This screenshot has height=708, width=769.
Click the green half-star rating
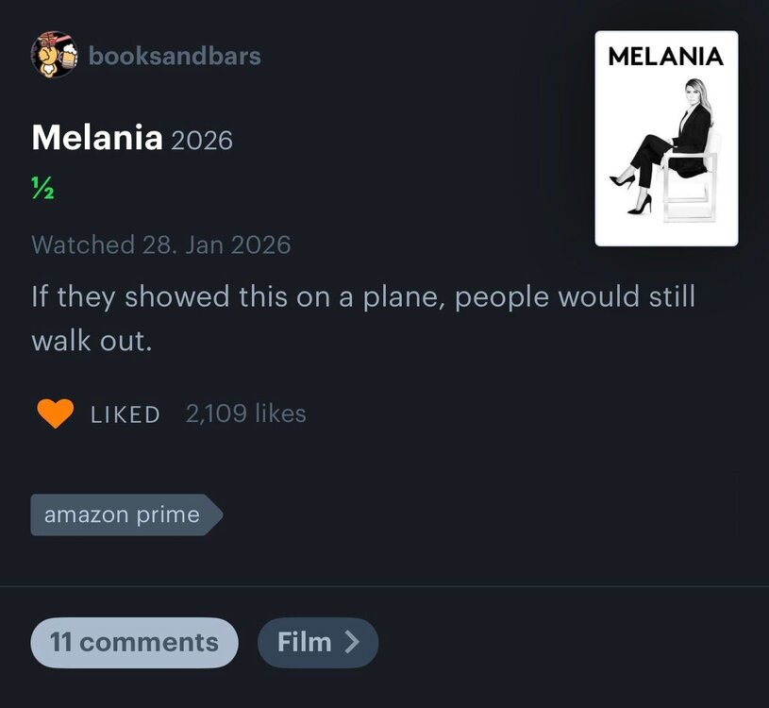41,186
